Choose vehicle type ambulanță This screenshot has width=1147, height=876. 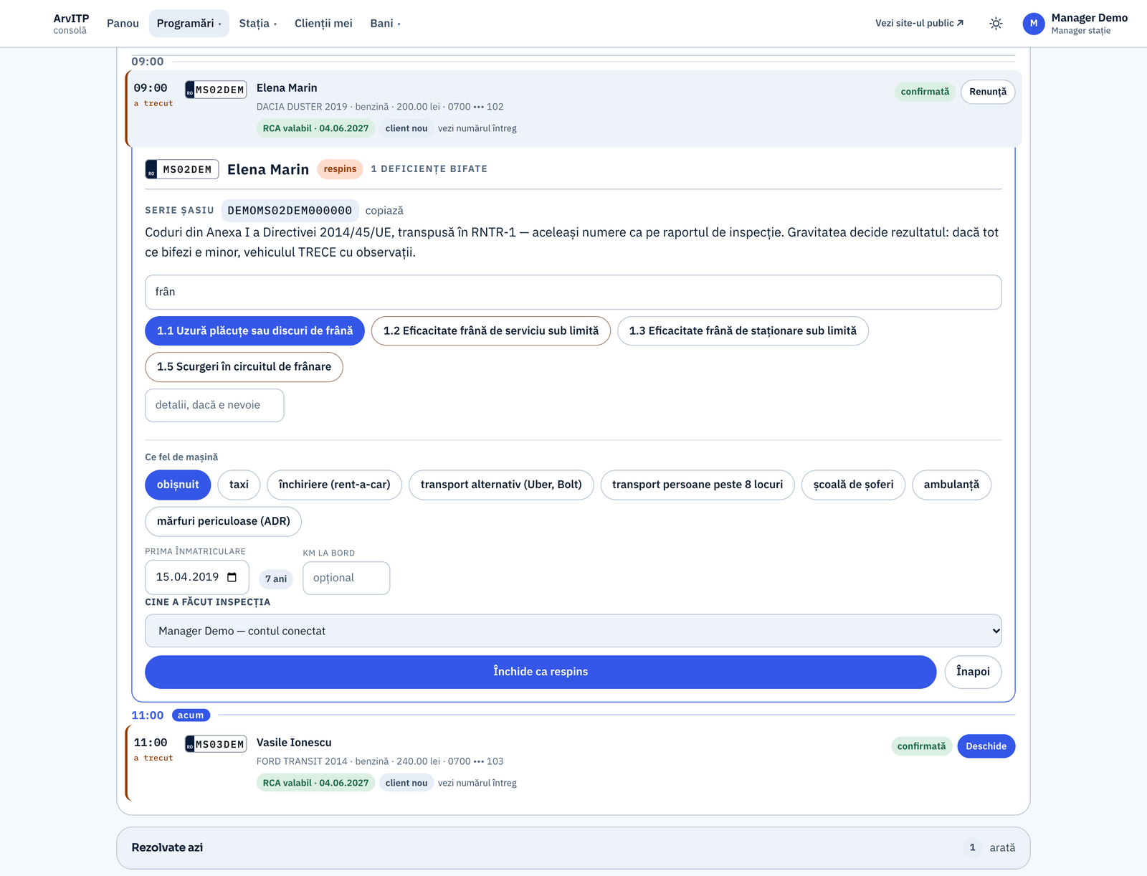tap(951, 485)
